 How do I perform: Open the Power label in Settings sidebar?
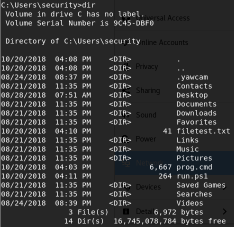pyautogui.click(x=146, y=139)
